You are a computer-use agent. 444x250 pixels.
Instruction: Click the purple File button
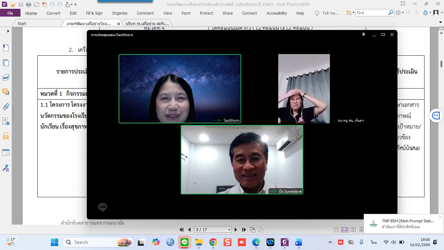(x=10, y=13)
